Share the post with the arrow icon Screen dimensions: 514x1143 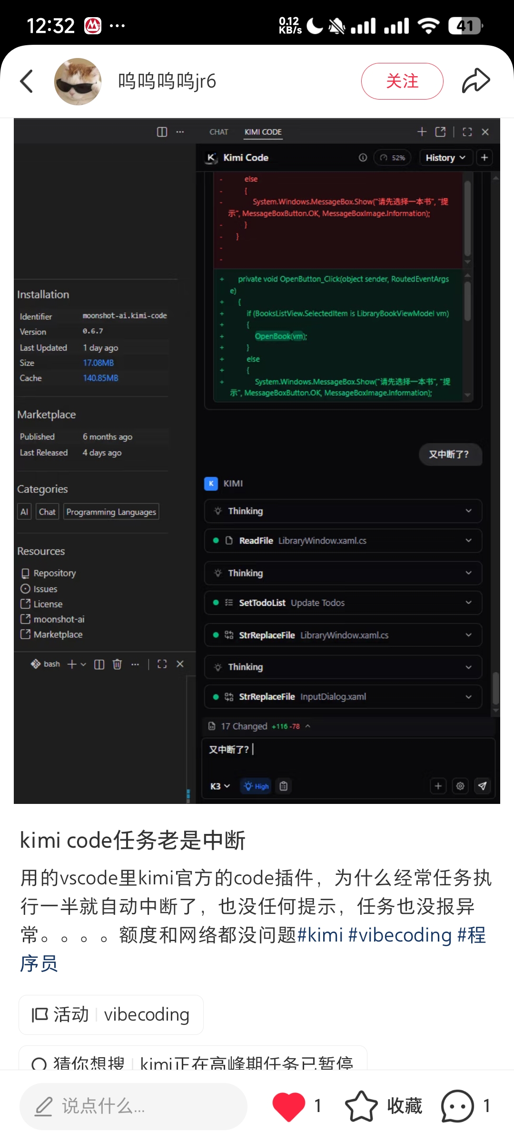pyautogui.click(x=476, y=80)
